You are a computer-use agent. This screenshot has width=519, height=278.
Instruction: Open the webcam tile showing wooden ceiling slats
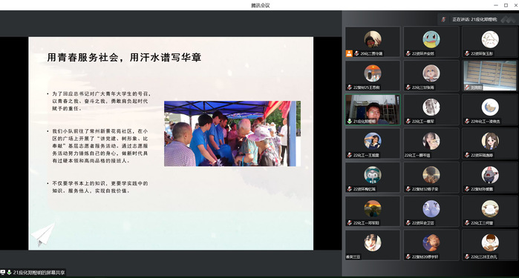pyautogui.click(x=489, y=76)
